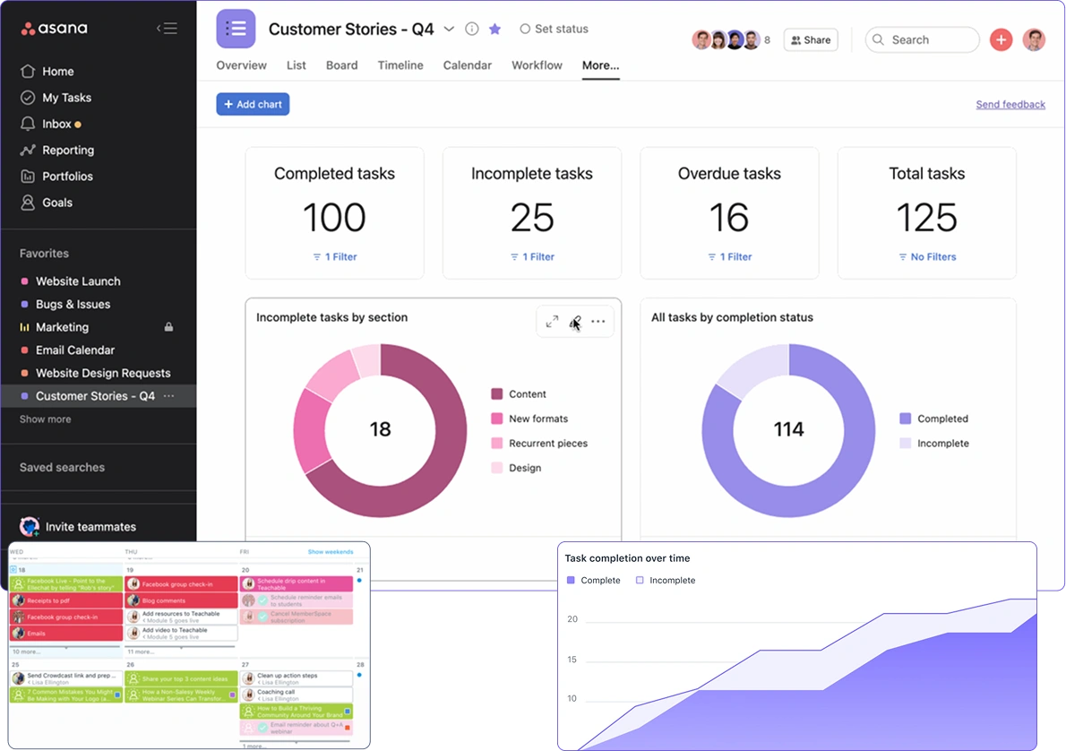Edit the Incomplete tasks by section chart
Image resolution: width=1066 pixels, height=751 pixels.
(575, 321)
